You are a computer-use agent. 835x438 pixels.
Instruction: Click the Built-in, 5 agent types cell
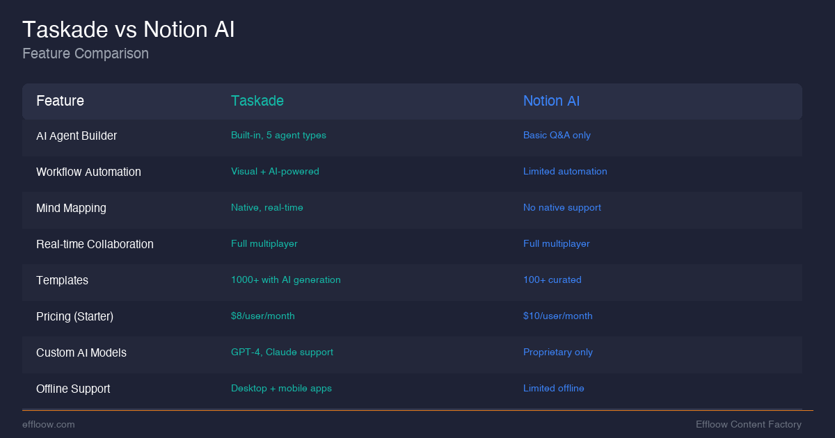point(278,136)
